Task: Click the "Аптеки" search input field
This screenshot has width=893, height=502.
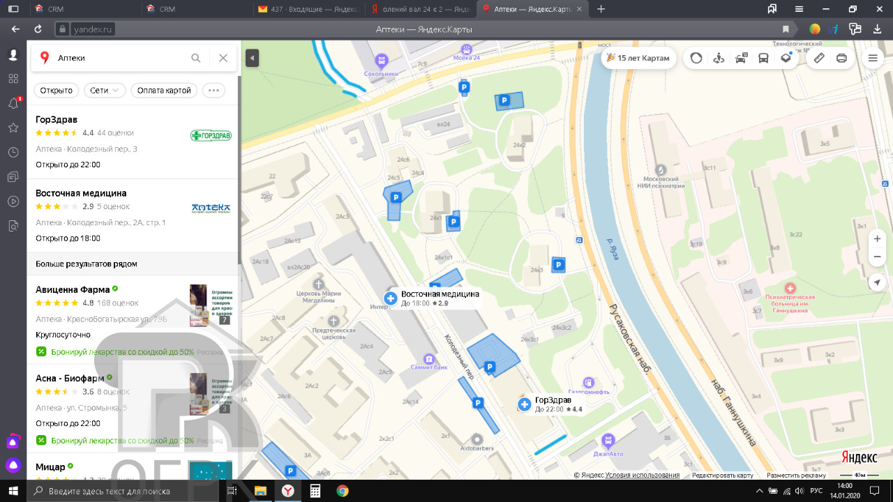Action: (x=119, y=59)
